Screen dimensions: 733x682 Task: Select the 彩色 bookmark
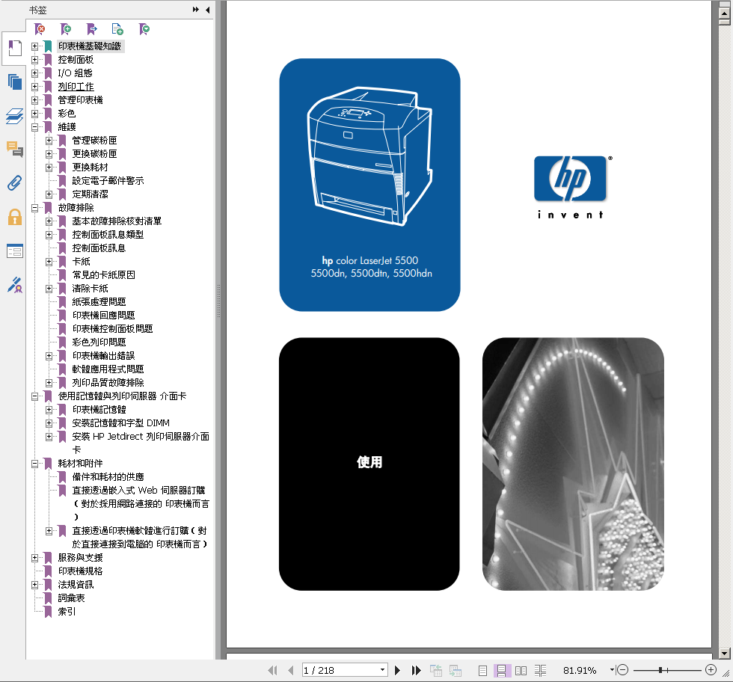point(67,114)
